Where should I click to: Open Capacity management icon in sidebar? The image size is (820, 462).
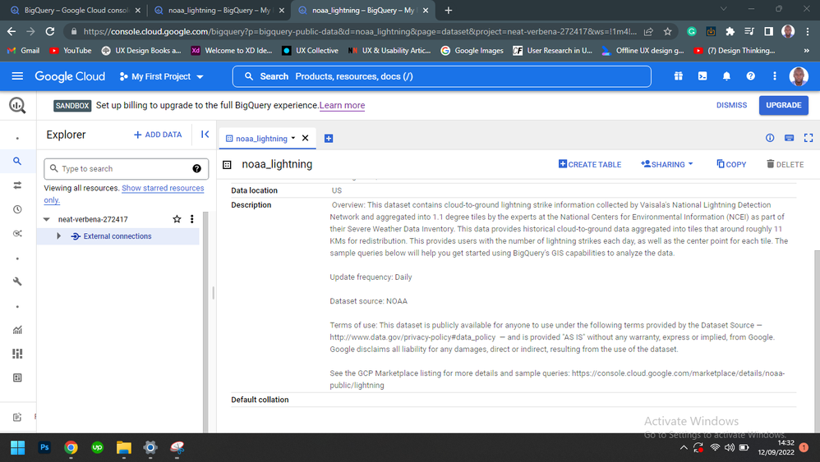point(17,354)
